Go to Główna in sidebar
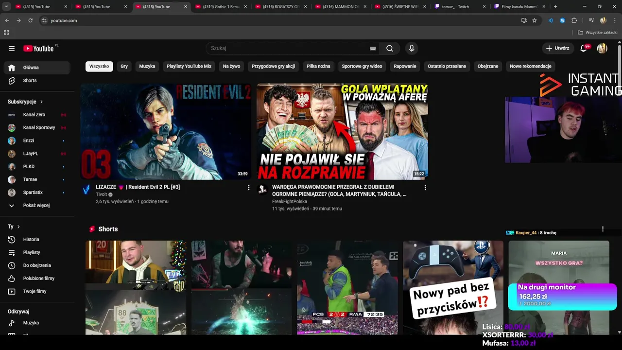This screenshot has height=350, width=622. coord(37,68)
